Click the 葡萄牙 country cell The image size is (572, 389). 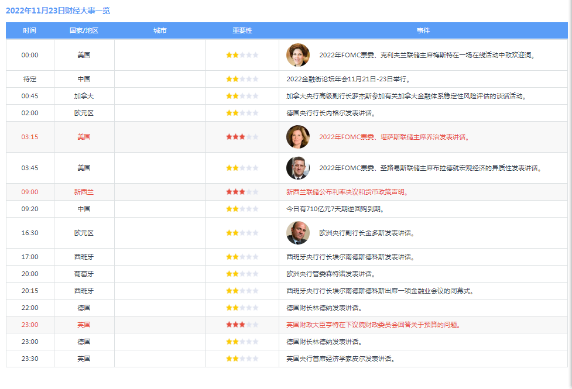(84, 274)
